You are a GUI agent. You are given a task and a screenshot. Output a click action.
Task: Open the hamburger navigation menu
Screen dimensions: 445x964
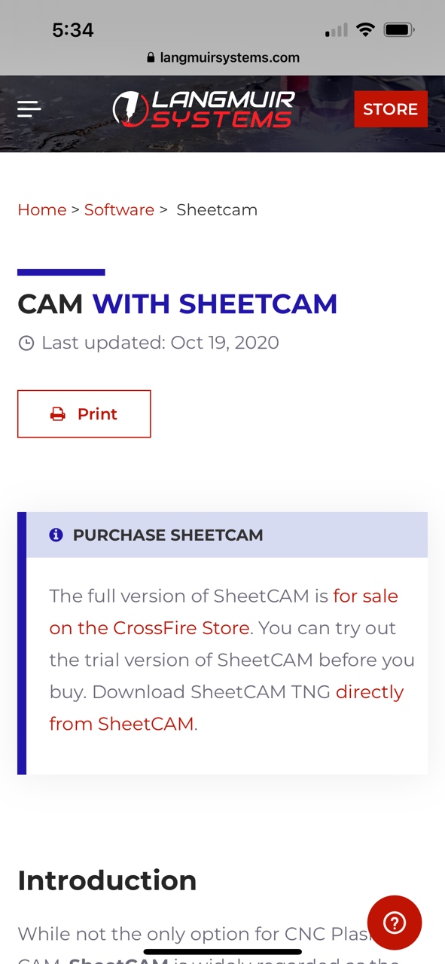[x=29, y=109]
